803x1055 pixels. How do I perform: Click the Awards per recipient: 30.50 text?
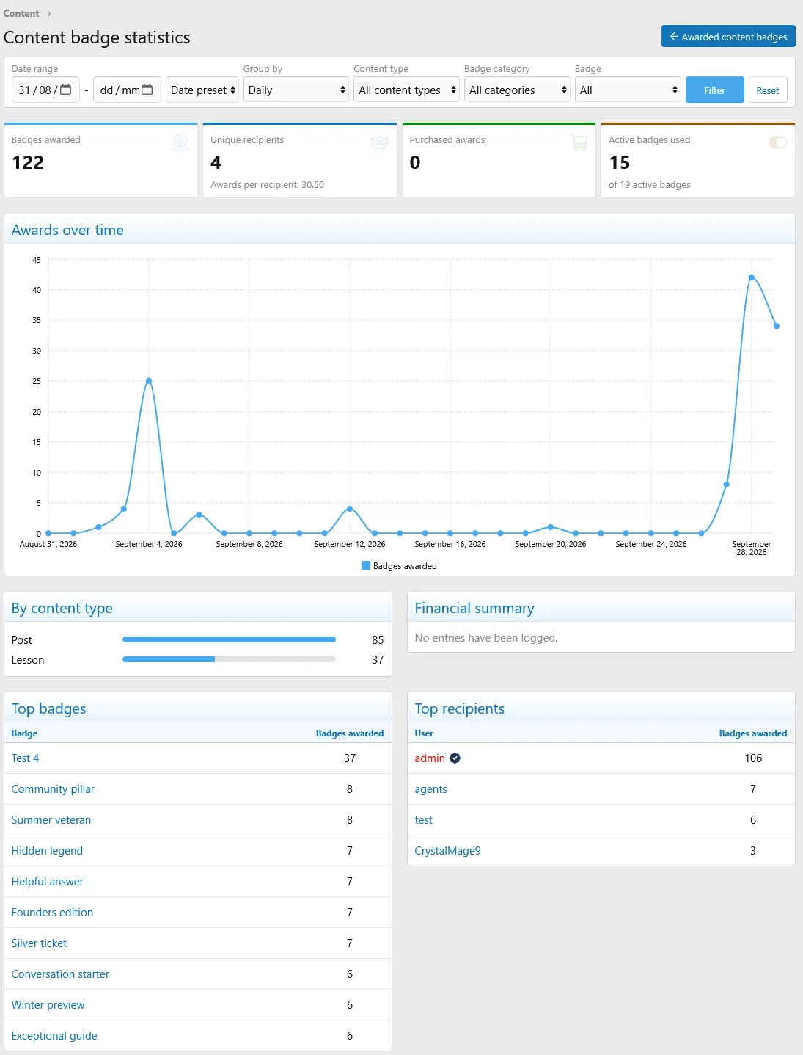click(x=267, y=185)
